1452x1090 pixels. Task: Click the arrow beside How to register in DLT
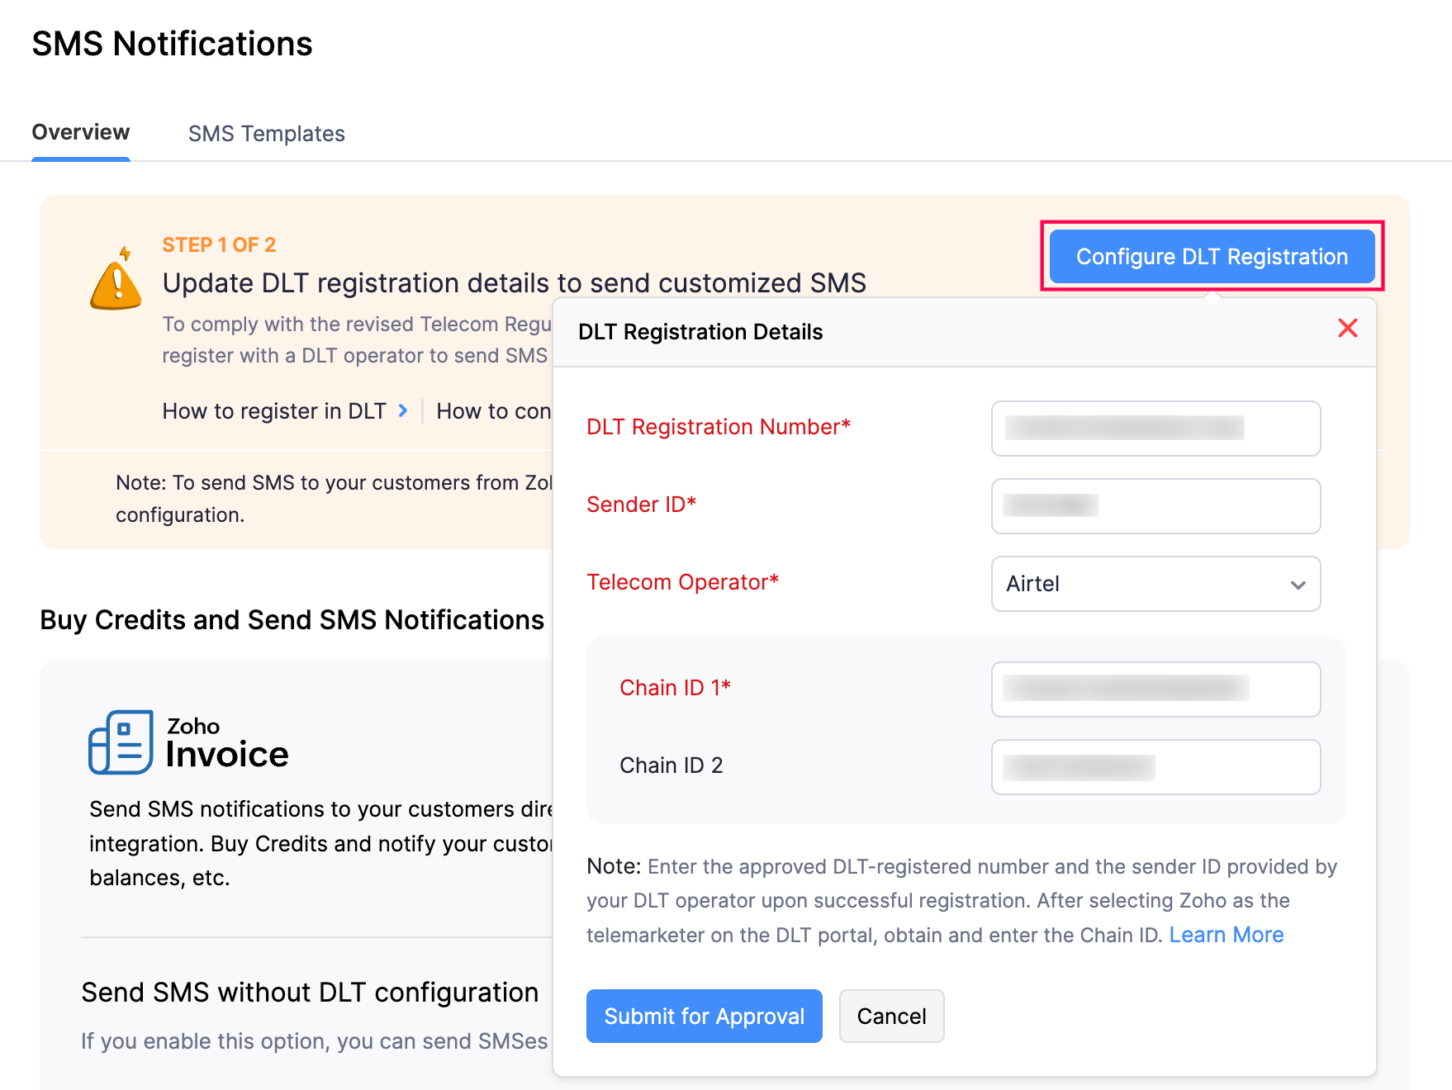pyautogui.click(x=403, y=410)
